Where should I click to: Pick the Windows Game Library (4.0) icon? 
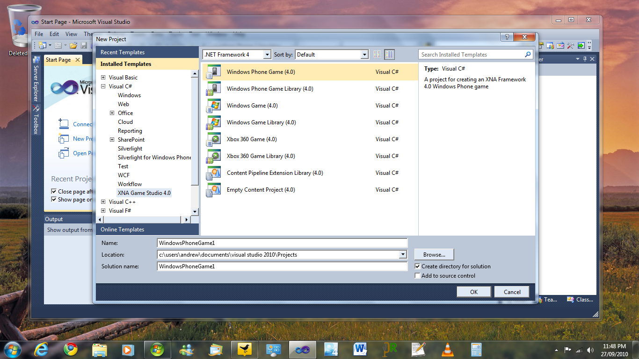[x=213, y=122]
